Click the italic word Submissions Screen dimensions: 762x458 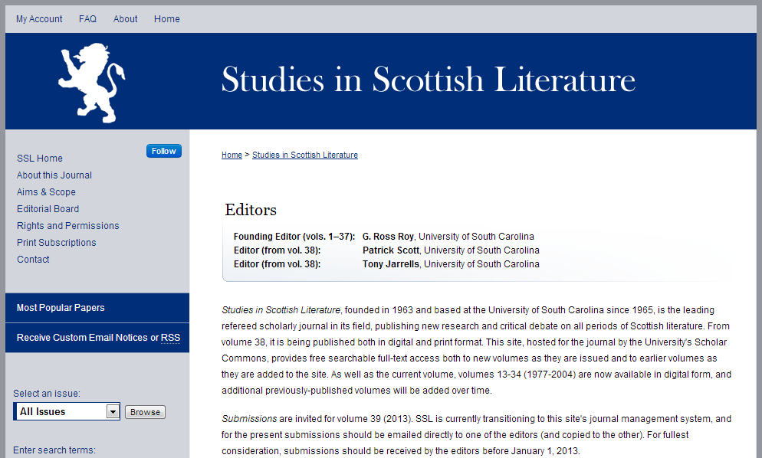[x=249, y=419]
